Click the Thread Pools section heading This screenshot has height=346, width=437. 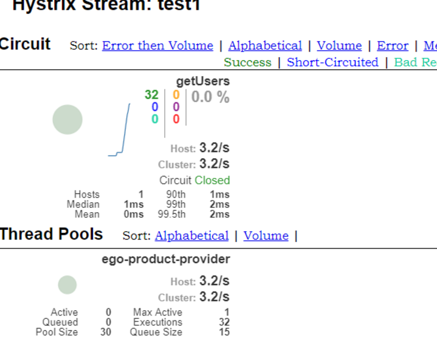click(52, 234)
